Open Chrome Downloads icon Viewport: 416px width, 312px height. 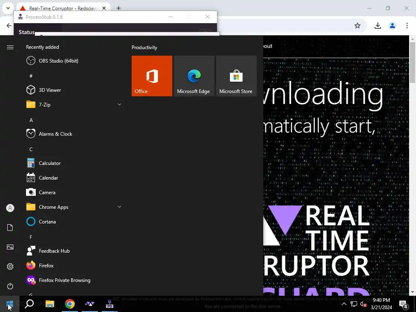[377, 26]
